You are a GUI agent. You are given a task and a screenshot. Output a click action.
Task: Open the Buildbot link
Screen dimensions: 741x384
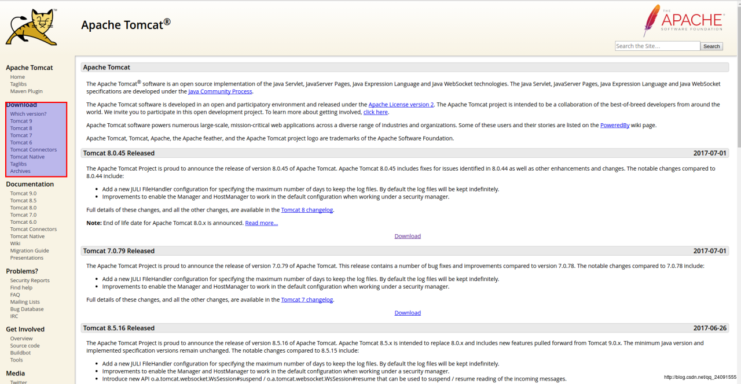20,353
